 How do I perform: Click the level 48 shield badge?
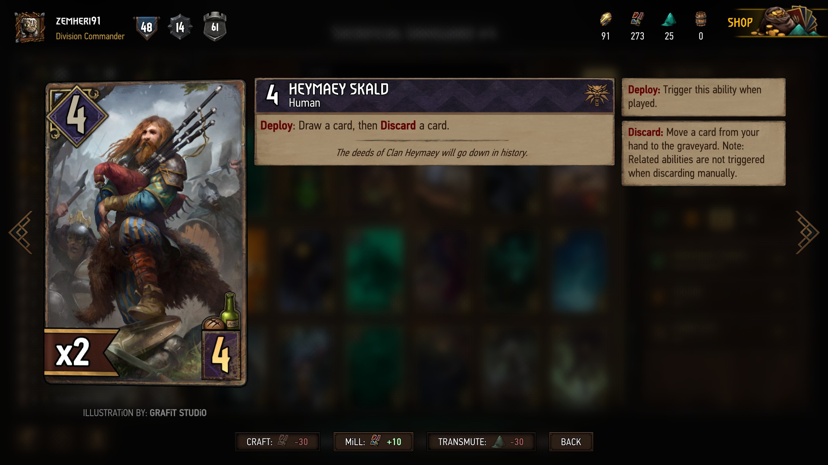147,27
